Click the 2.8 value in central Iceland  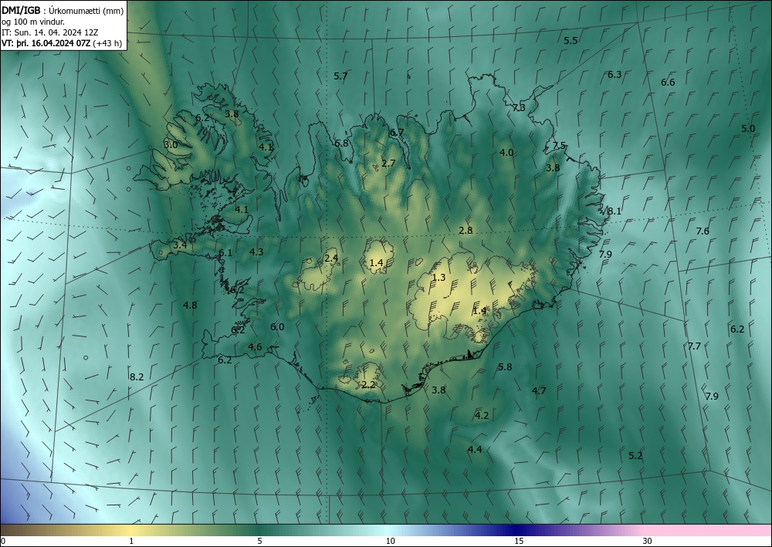tap(466, 230)
